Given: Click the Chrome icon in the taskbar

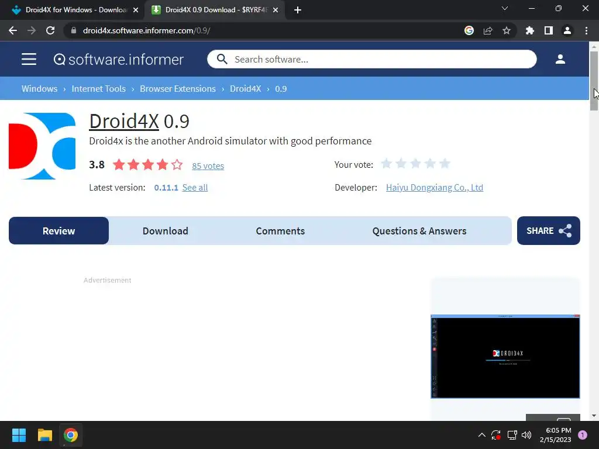Looking at the screenshot, I should point(71,435).
